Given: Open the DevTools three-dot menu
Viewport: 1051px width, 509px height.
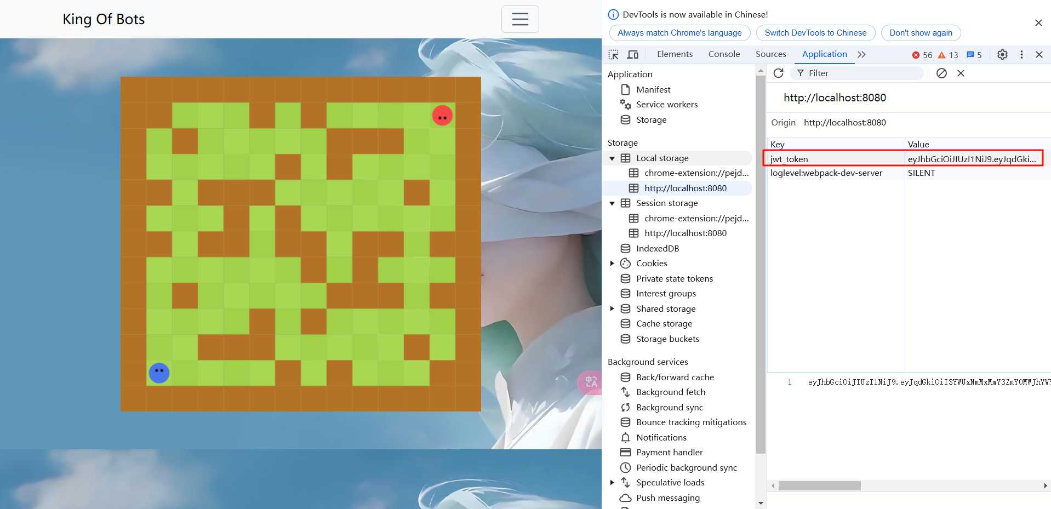Looking at the screenshot, I should pyautogui.click(x=1021, y=54).
